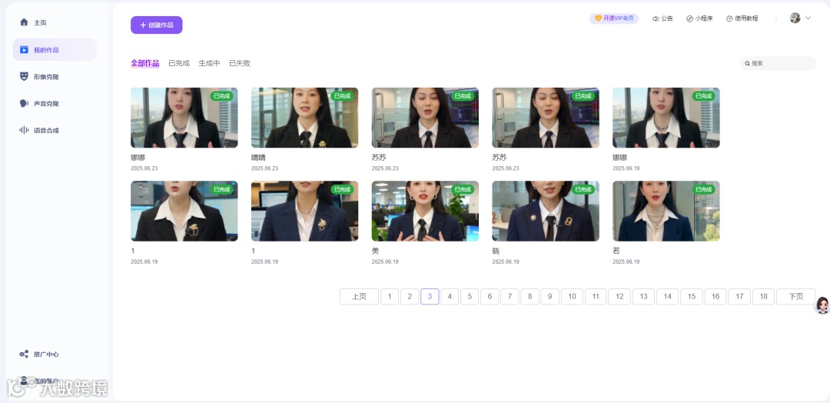The width and height of the screenshot is (830, 403).
Task: Switch to the 全部作品 tab
Action: [145, 63]
